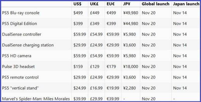Select the PS5 Blu-ray console row label
The height and width of the screenshot is (102, 201).
[x=21, y=13]
